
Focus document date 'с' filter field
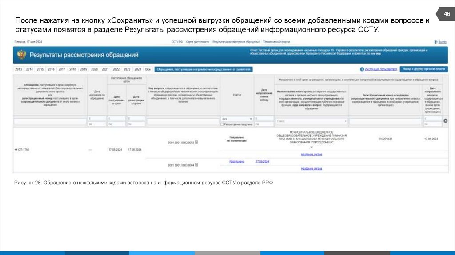pyautogui.click(x=97, y=118)
